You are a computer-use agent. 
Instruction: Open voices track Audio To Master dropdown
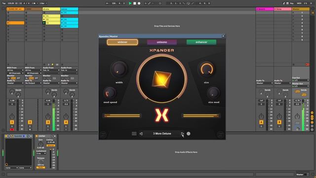(69, 83)
